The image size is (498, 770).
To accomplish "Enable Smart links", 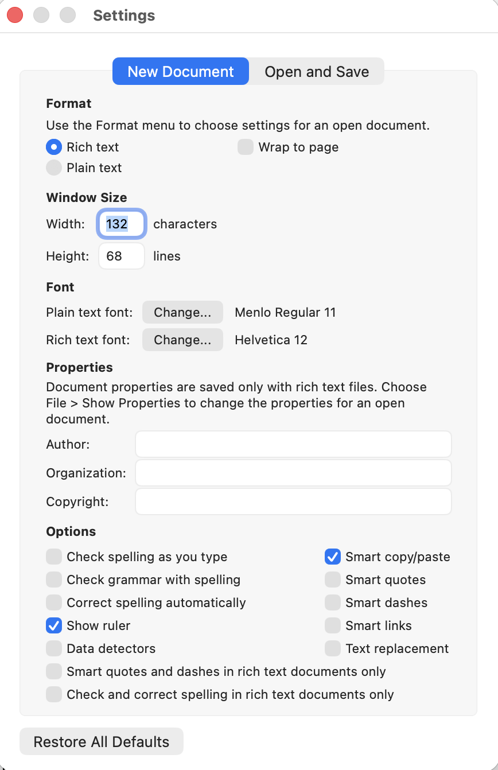I will click(x=332, y=625).
